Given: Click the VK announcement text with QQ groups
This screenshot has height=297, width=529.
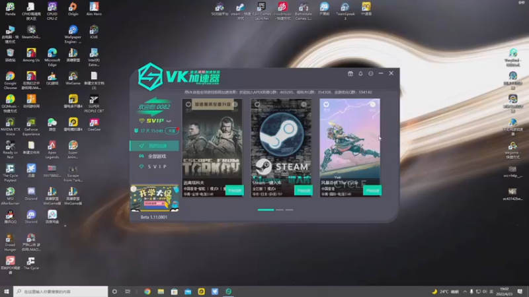Looking at the screenshot, I should (x=278, y=92).
